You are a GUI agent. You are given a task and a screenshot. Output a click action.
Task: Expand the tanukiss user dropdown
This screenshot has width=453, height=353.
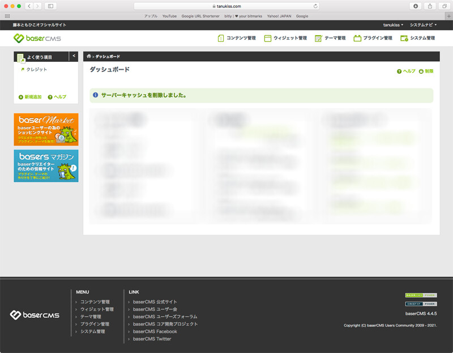tap(393, 25)
